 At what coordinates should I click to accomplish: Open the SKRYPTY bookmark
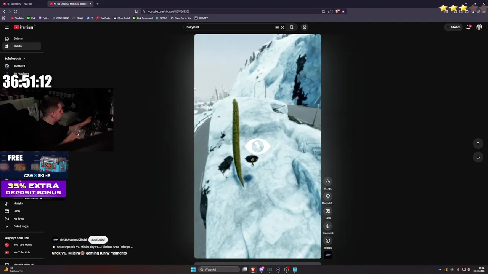201,18
